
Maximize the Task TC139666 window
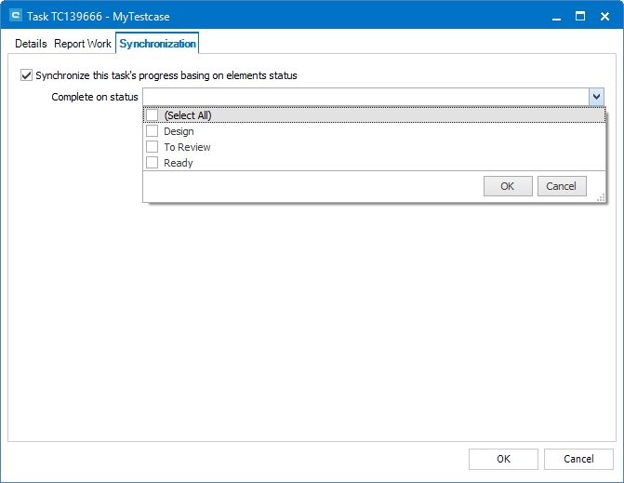coord(580,16)
